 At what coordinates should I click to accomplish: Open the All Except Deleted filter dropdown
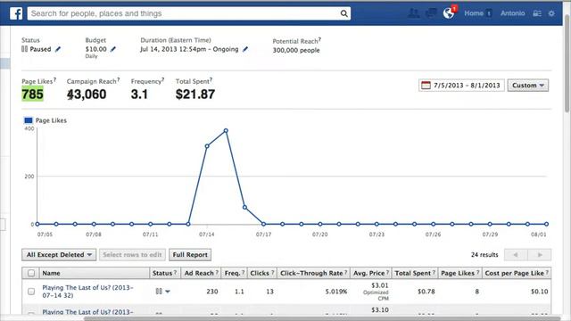(x=59, y=255)
